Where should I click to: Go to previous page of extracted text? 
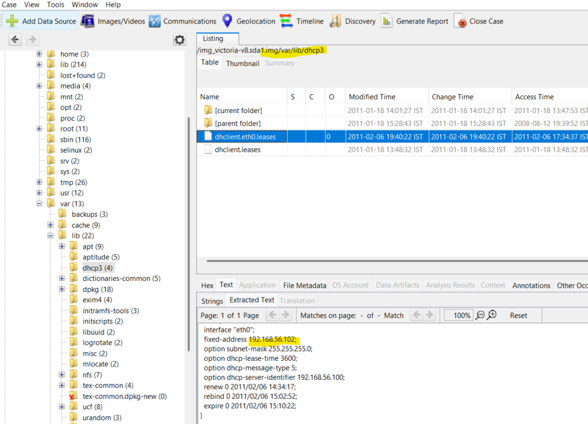(273, 315)
